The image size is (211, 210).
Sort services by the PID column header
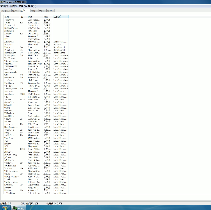[x=23, y=17]
